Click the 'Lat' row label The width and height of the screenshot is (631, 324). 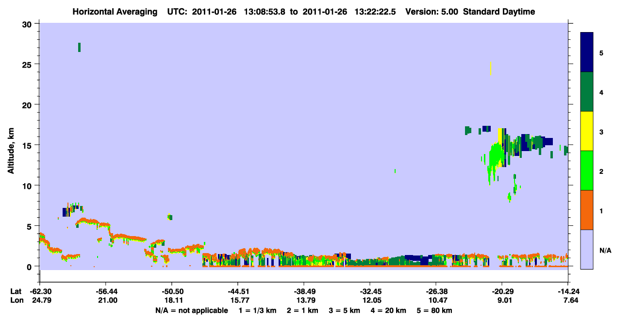(16, 291)
